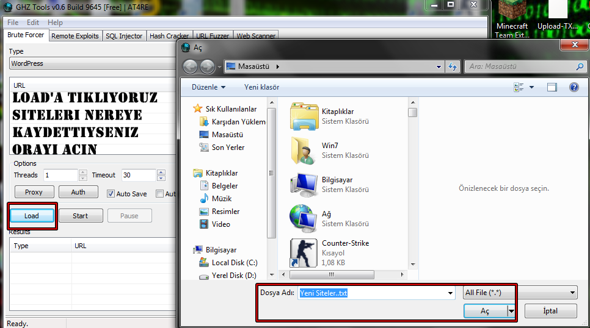Viewport: 590px width, 328px height.
Task: Switch to the Hash Cracker tab
Action: click(169, 36)
